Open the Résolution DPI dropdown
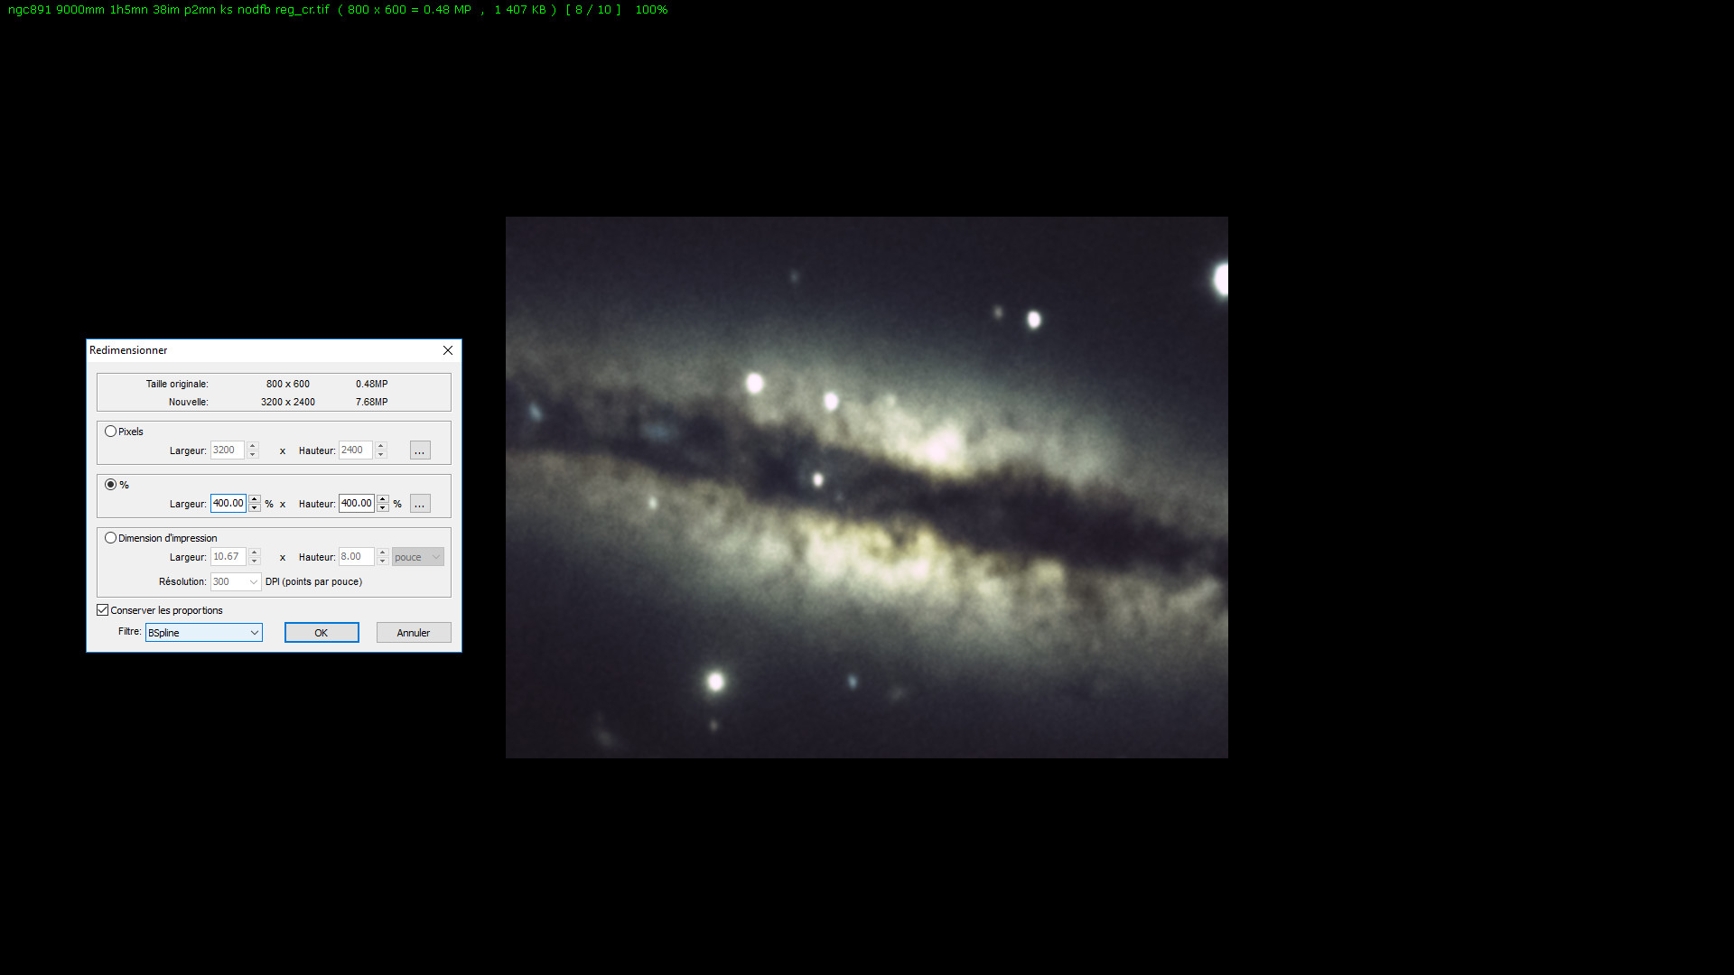The image size is (1734, 975). (236, 582)
